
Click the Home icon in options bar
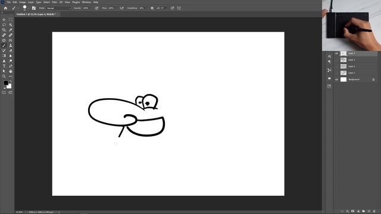pos(5,8)
